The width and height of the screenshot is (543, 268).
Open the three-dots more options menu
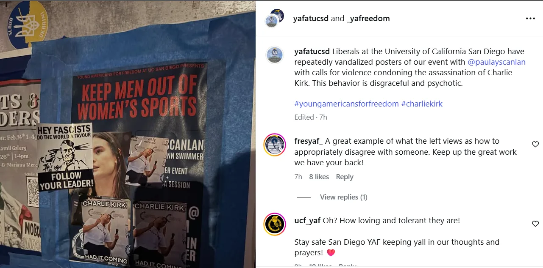(530, 19)
